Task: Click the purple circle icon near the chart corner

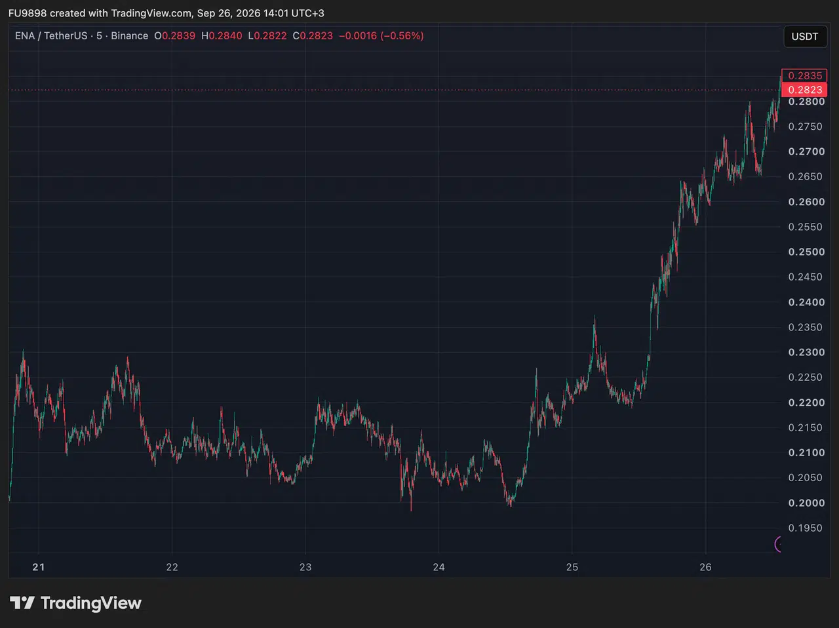Action: [x=778, y=544]
